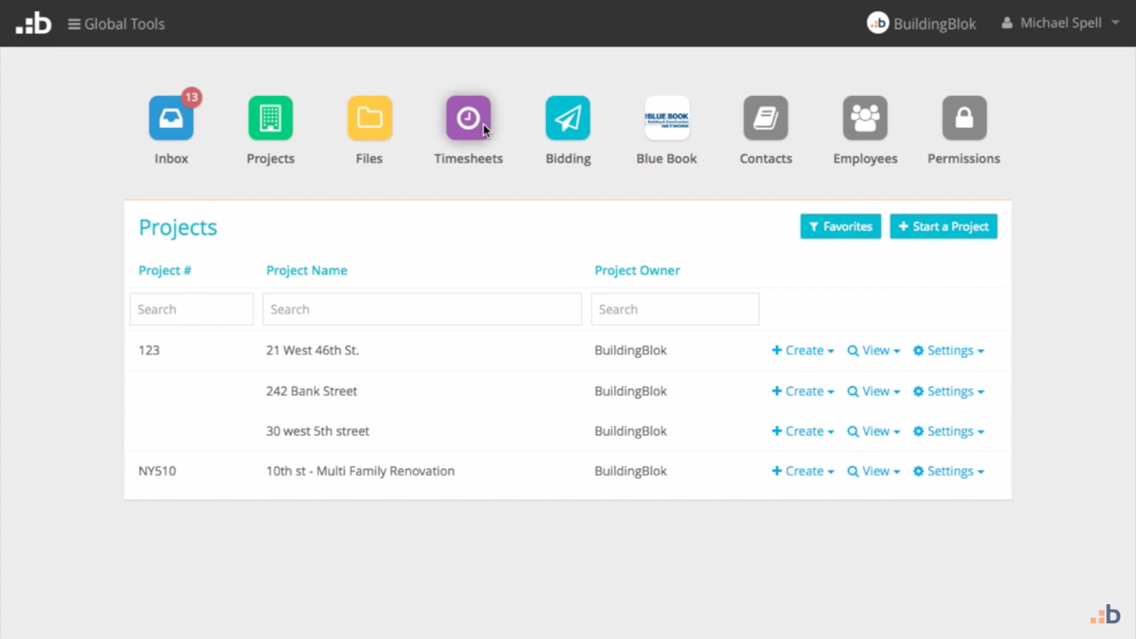Open View dropdown for 30 west 5th street
Screen dimensions: 1136x639
873,431
